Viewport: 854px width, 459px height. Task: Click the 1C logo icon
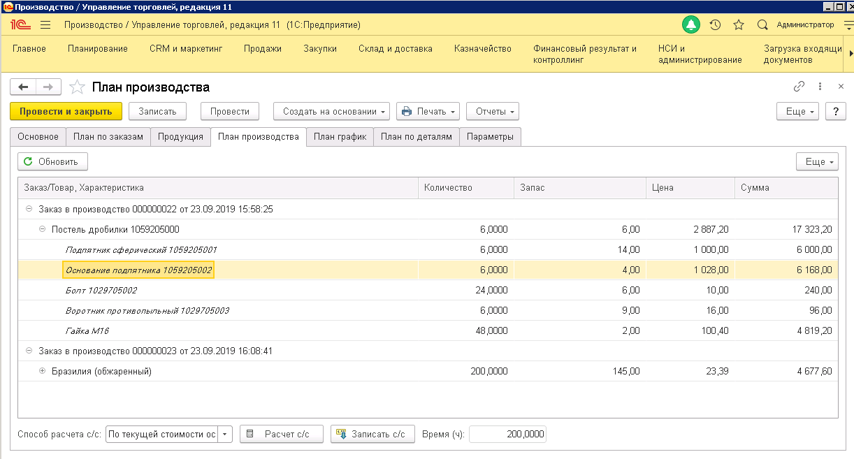[19, 25]
